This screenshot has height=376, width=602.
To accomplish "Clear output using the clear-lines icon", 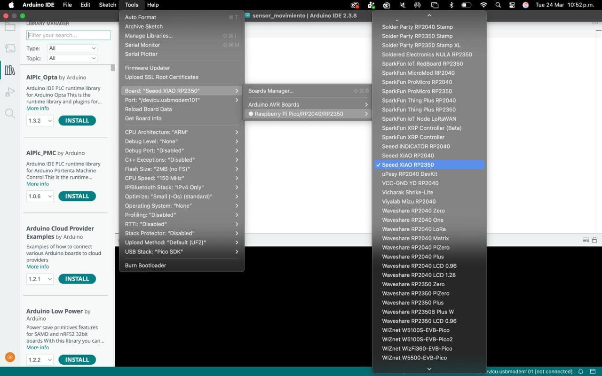I will click(586, 240).
